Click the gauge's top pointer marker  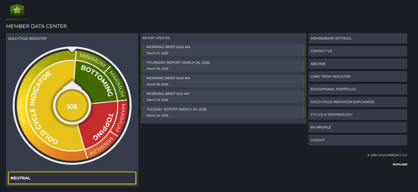(x=72, y=49)
